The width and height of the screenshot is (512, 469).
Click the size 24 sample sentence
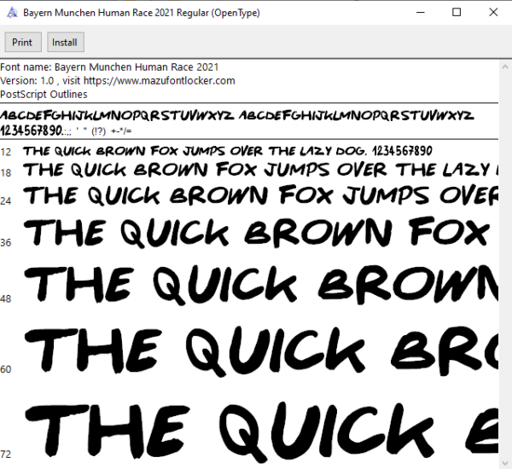click(x=260, y=195)
